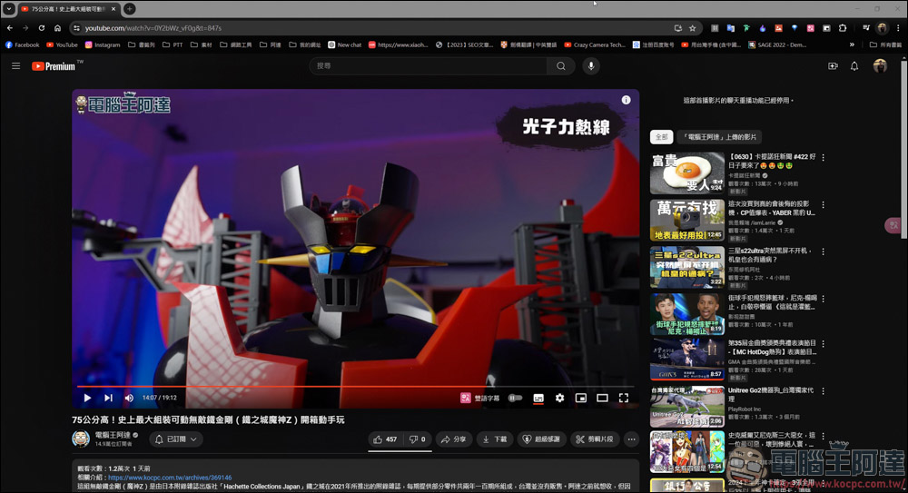The image size is (908, 493).
Task: Open more options for Unitree Go2 video
Action: click(x=823, y=391)
